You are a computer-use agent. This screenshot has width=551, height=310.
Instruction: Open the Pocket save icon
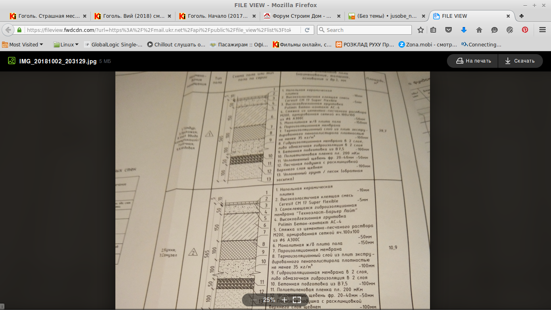(x=448, y=30)
